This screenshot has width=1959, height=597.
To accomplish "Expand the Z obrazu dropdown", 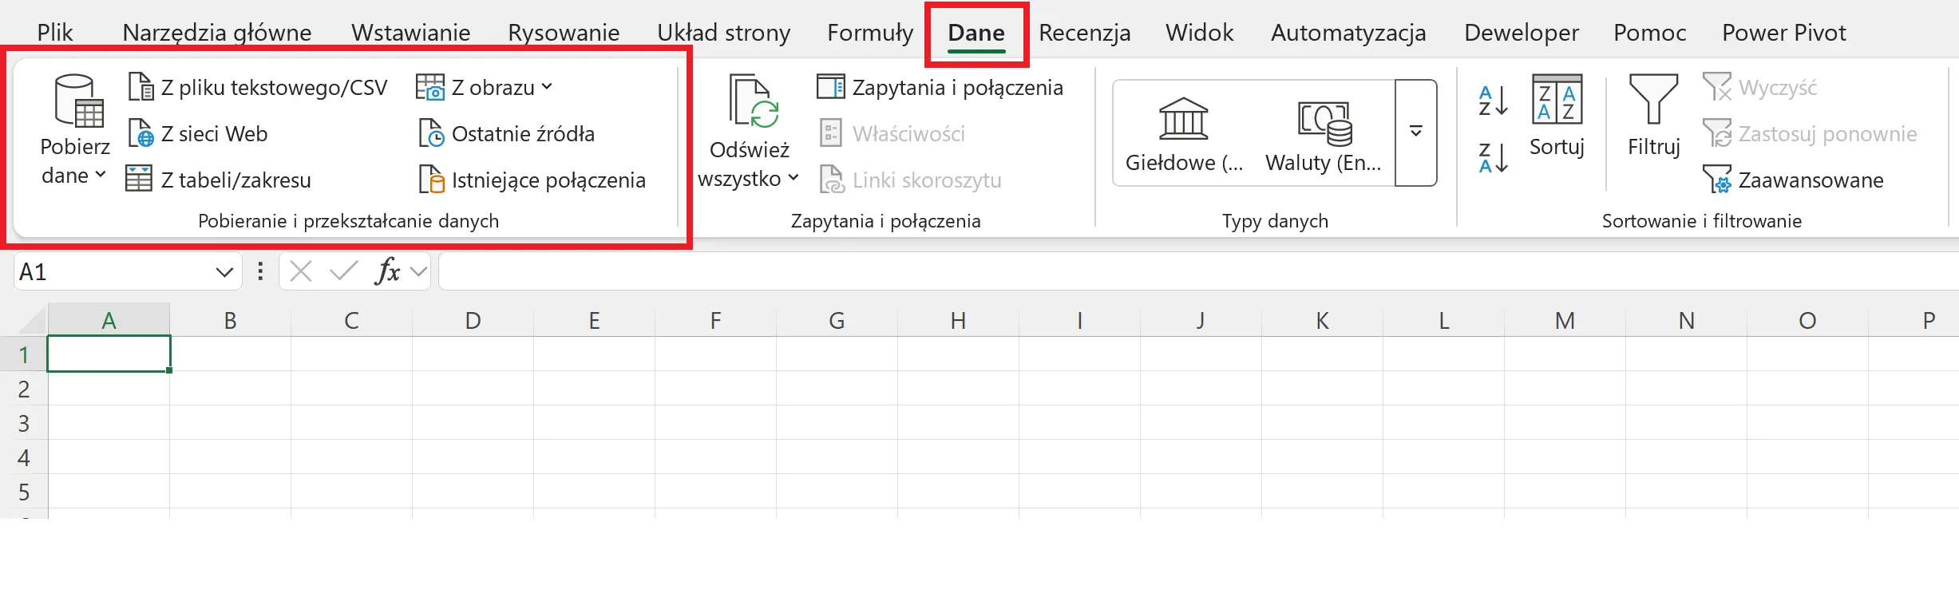I will click(x=547, y=87).
